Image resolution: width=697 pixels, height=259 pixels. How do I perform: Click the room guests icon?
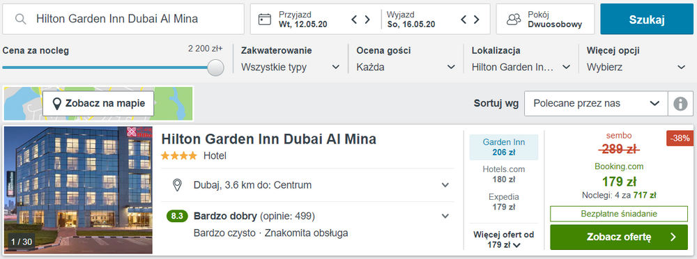[x=514, y=19]
